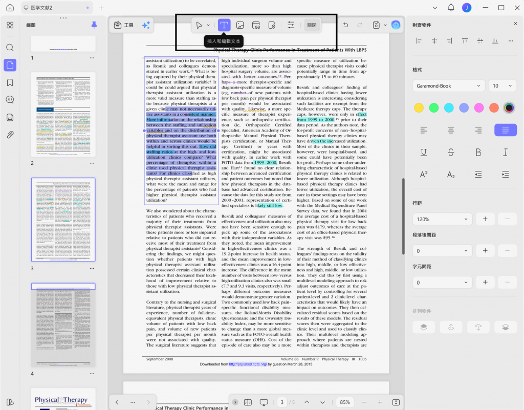Increase paragraph indent

(505, 175)
